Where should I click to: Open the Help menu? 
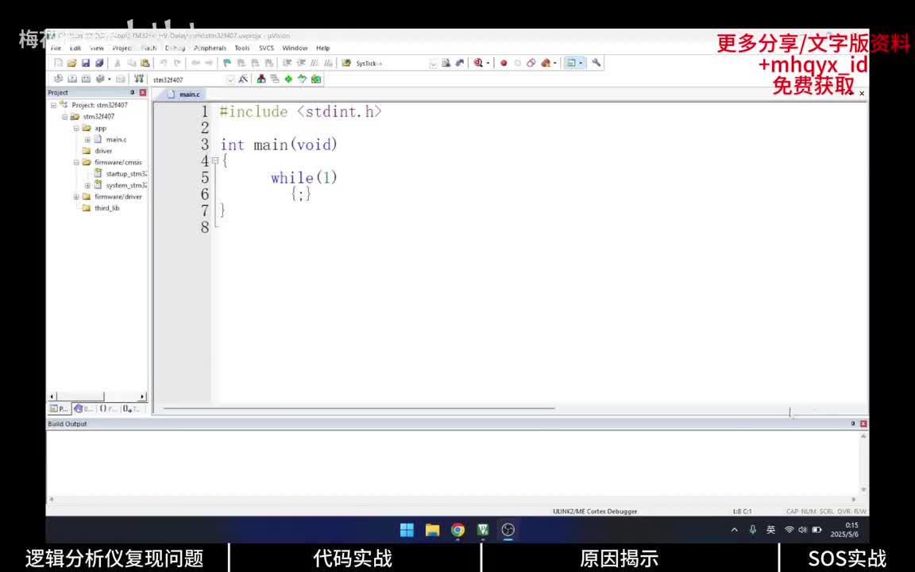point(322,48)
